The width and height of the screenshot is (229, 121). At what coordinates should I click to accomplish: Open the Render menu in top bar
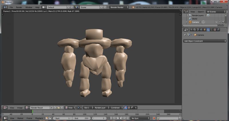tap(19, 7)
